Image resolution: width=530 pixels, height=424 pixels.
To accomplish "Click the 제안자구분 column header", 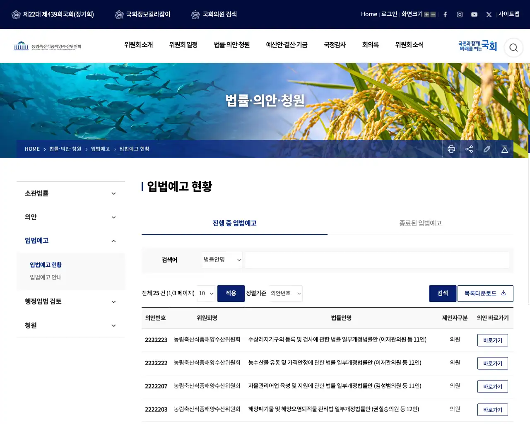I will coord(455,318).
